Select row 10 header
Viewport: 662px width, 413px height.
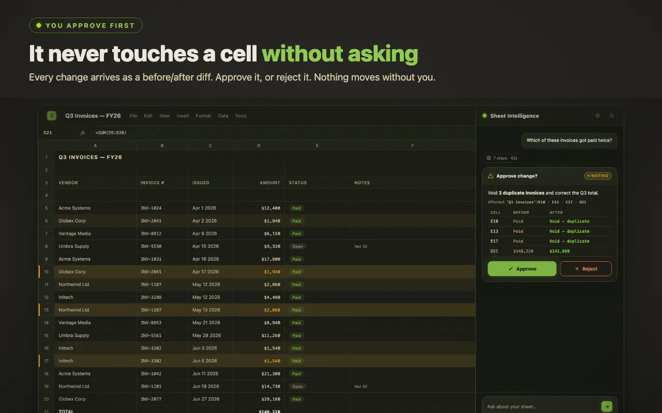[x=47, y=272]
